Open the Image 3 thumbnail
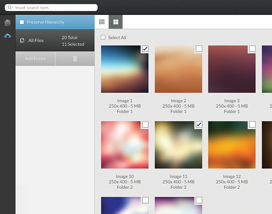This screenshot has height=214, width=272. pos(232,69)
